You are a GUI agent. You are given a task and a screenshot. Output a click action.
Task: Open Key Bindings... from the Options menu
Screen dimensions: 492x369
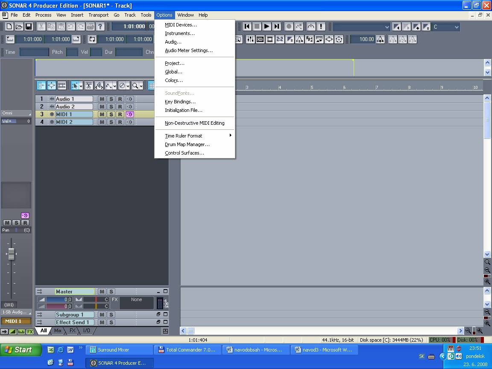tap(195, 102)
